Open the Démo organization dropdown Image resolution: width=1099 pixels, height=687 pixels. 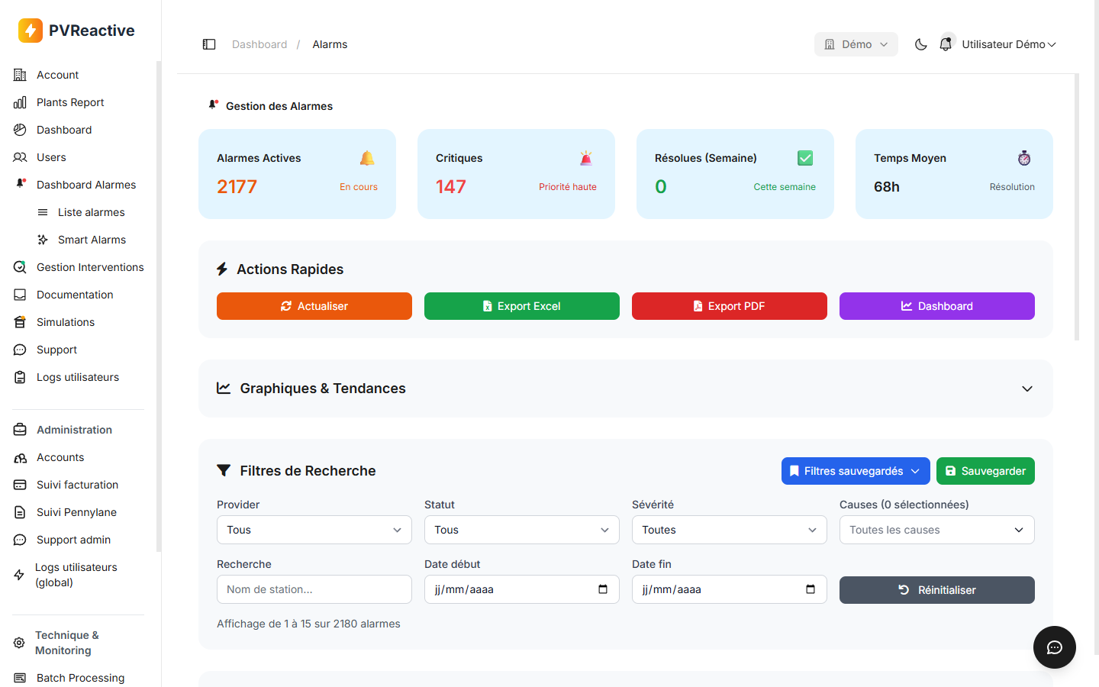click(856, 44)
